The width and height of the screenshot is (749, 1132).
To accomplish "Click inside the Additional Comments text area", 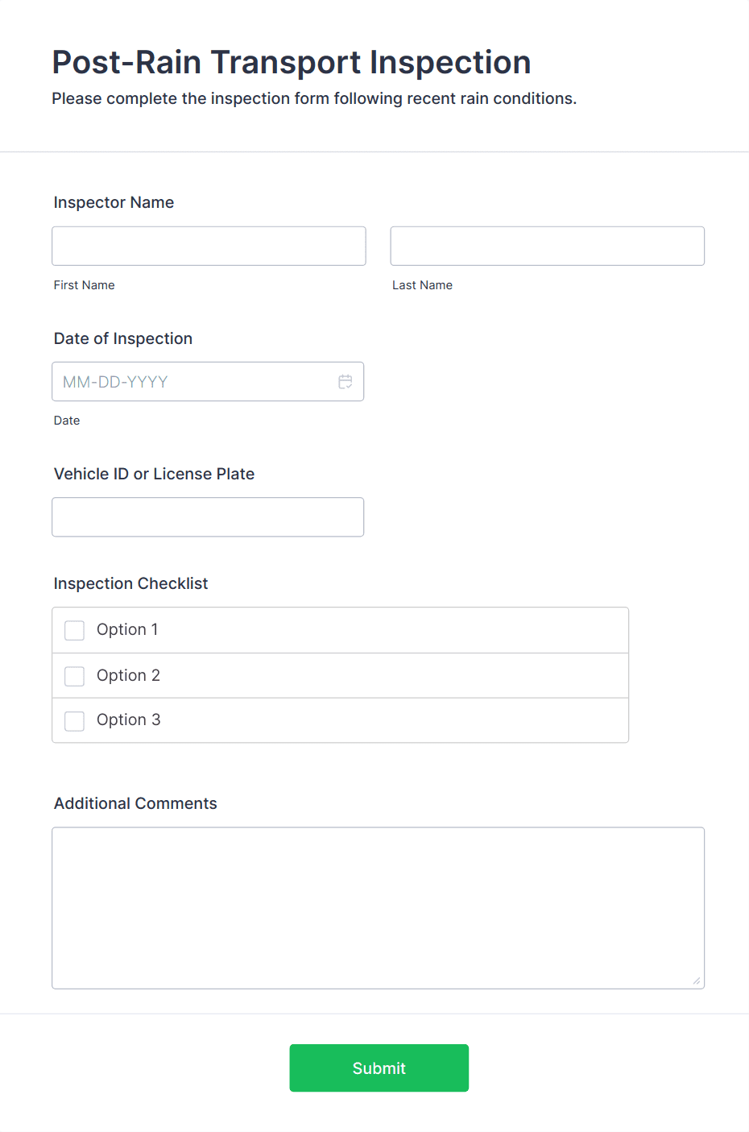I will [x=378, y=907].
